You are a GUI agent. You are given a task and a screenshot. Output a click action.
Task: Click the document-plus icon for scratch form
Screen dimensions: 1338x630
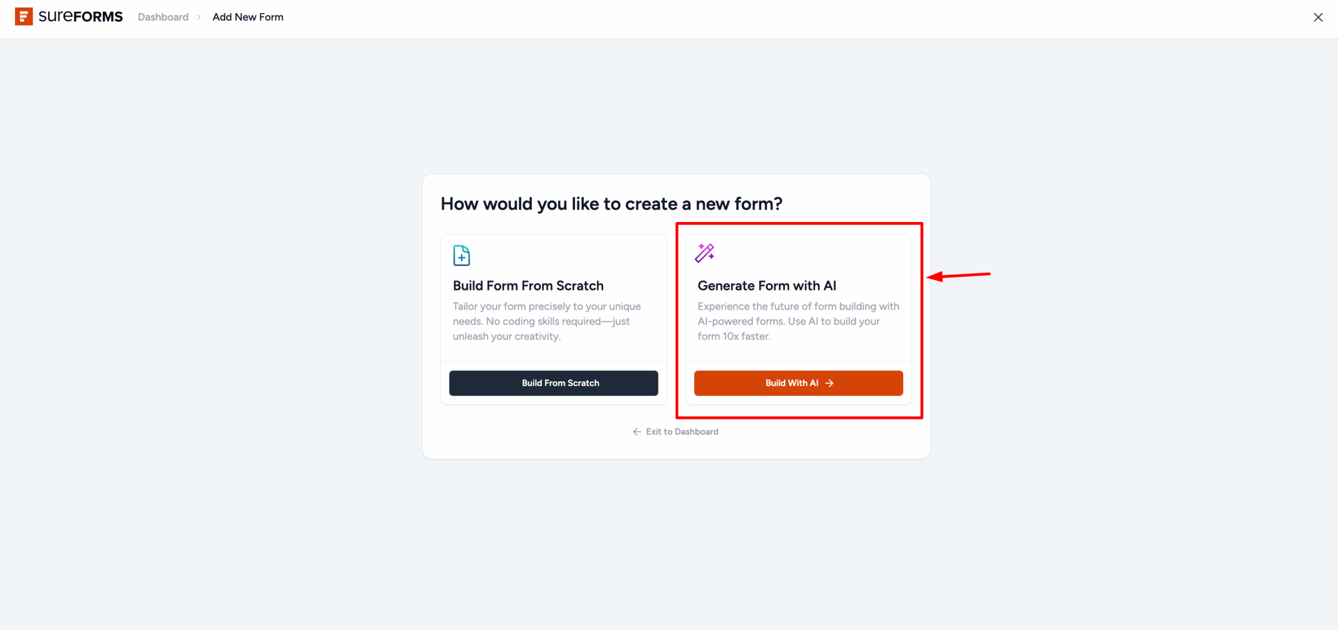point(461,255)
